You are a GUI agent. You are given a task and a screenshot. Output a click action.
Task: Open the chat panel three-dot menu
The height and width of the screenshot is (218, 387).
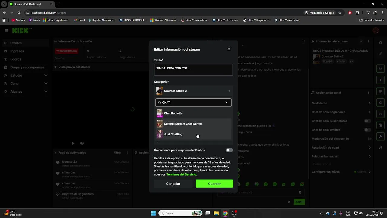coord(304,41)
